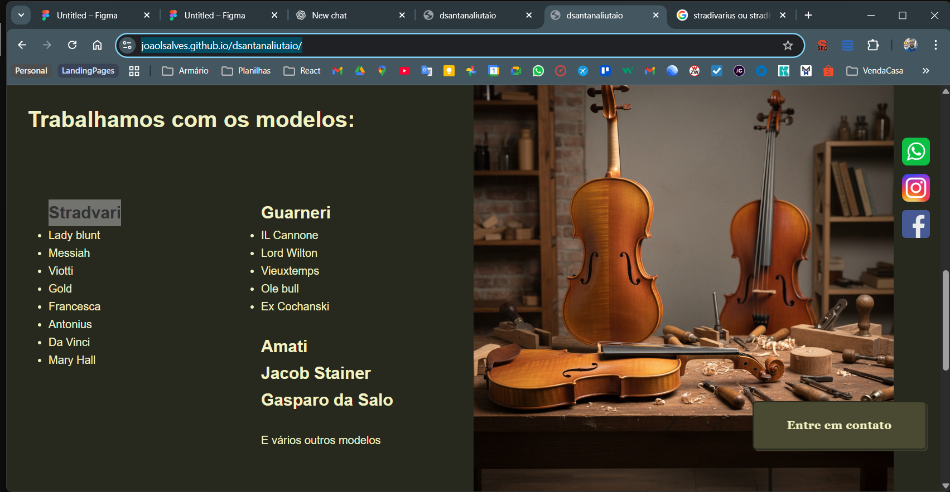Screen dimensions: 950x492
Task: Open the Extensions puzzle menu
Action: (873, 45)
